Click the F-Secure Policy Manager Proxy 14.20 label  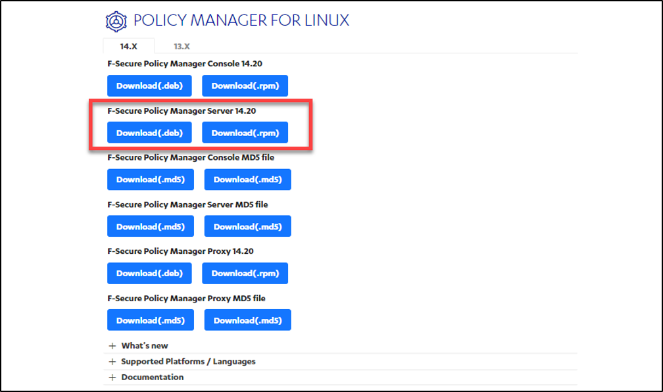point(180,251)
